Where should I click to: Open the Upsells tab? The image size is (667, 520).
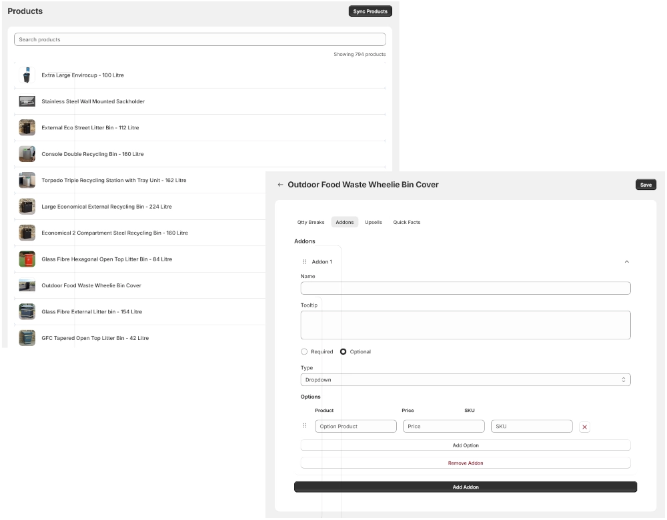(374, 222)
